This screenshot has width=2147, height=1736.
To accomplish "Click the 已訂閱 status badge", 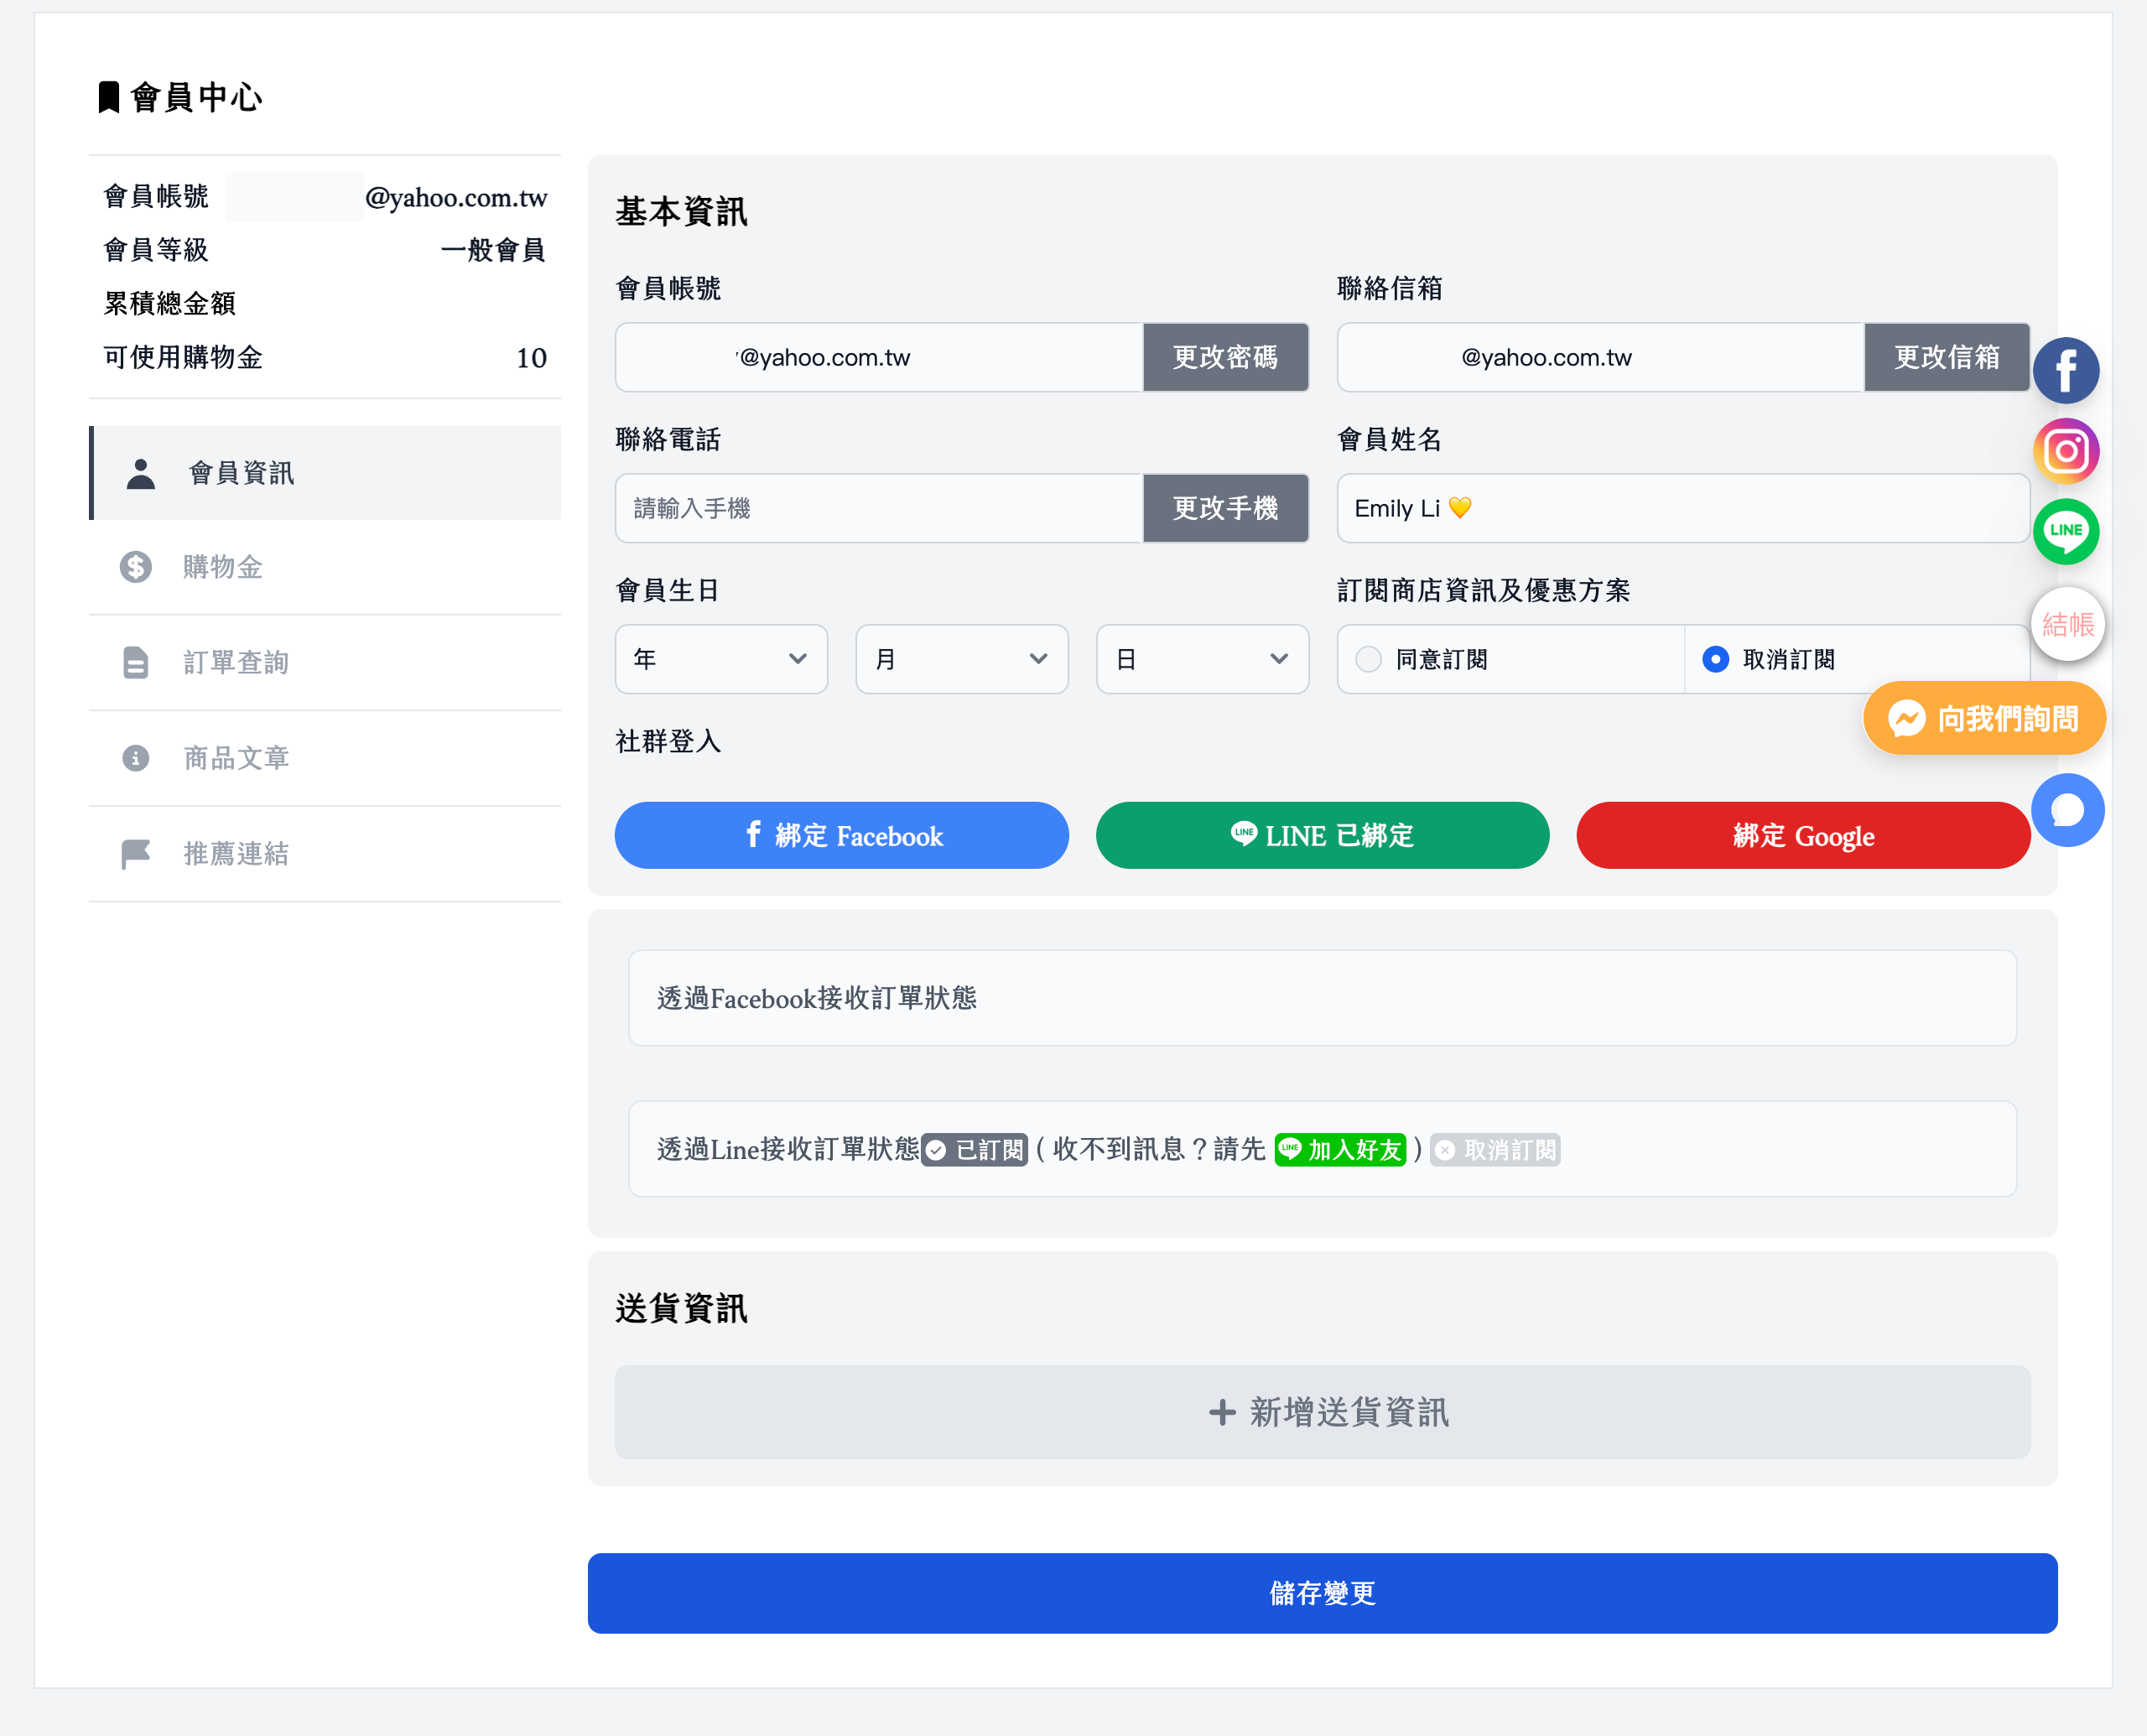I will tap(975, 1150).
